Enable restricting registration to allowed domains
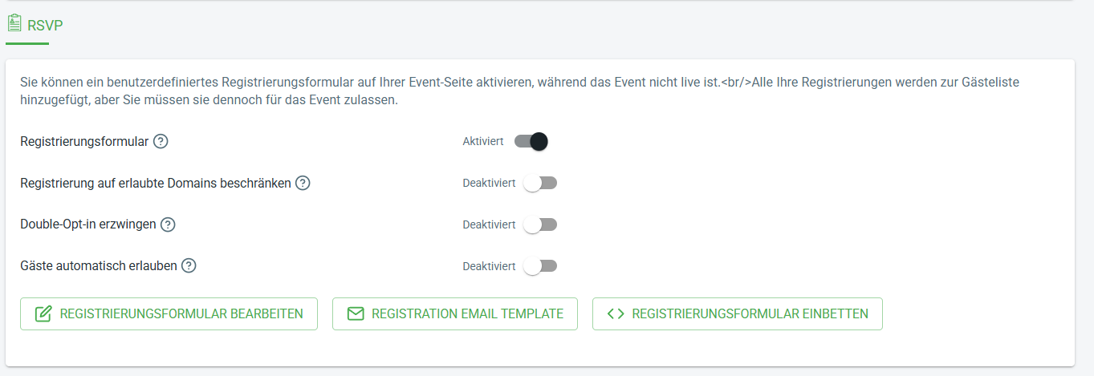This screenshot has width=1094, height=376. [540, 183]
